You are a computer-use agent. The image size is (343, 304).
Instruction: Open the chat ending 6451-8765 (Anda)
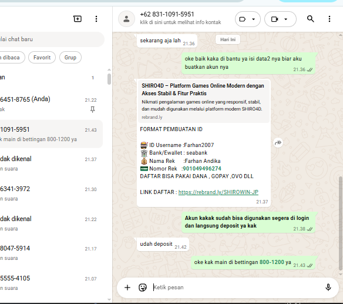tap(52, 104)
